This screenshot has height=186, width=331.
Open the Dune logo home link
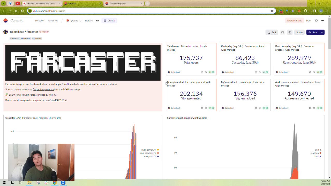click(x=5, y=20)
